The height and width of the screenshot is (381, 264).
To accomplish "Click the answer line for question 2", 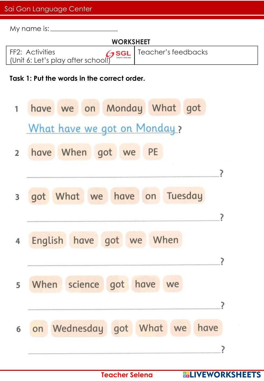I will tap(123, 174).
